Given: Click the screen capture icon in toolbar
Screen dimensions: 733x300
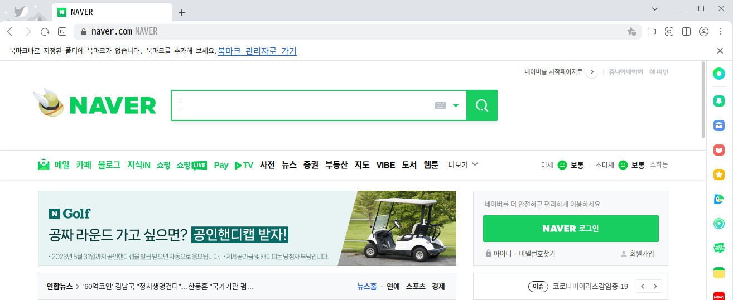Looking at the screenshot, I should 669,32.
